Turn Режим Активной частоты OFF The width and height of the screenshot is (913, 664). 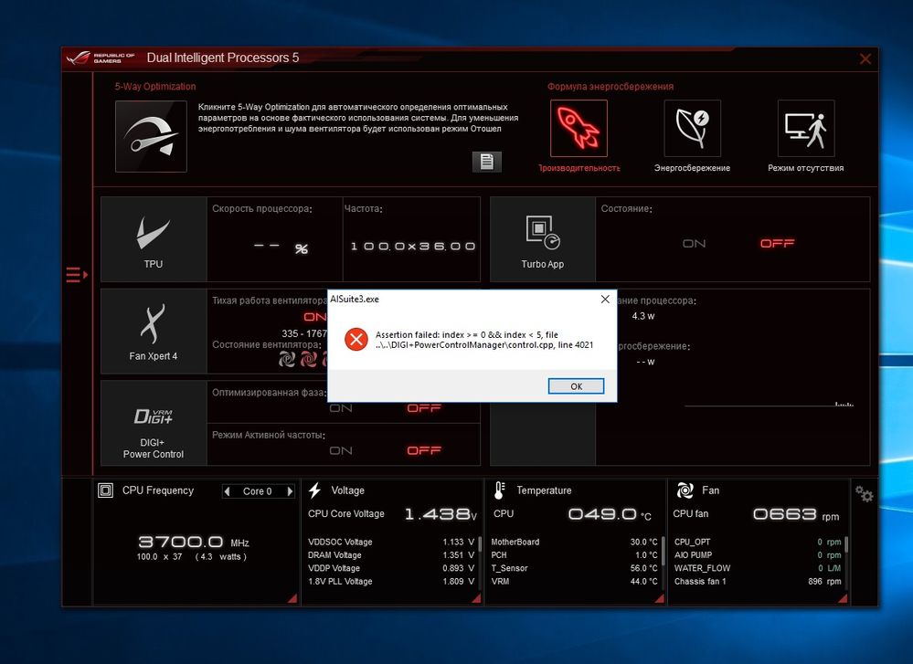424,450
